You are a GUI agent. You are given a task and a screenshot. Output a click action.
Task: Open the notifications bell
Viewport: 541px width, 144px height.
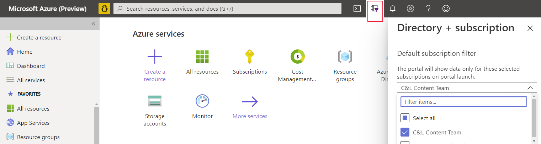[393, 9]
